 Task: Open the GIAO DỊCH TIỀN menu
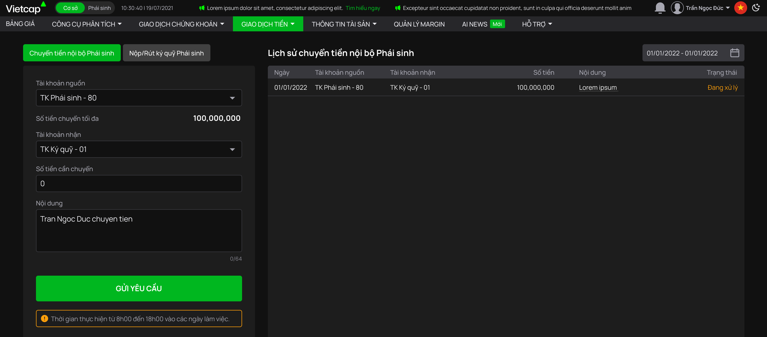[x=268, y=24]
